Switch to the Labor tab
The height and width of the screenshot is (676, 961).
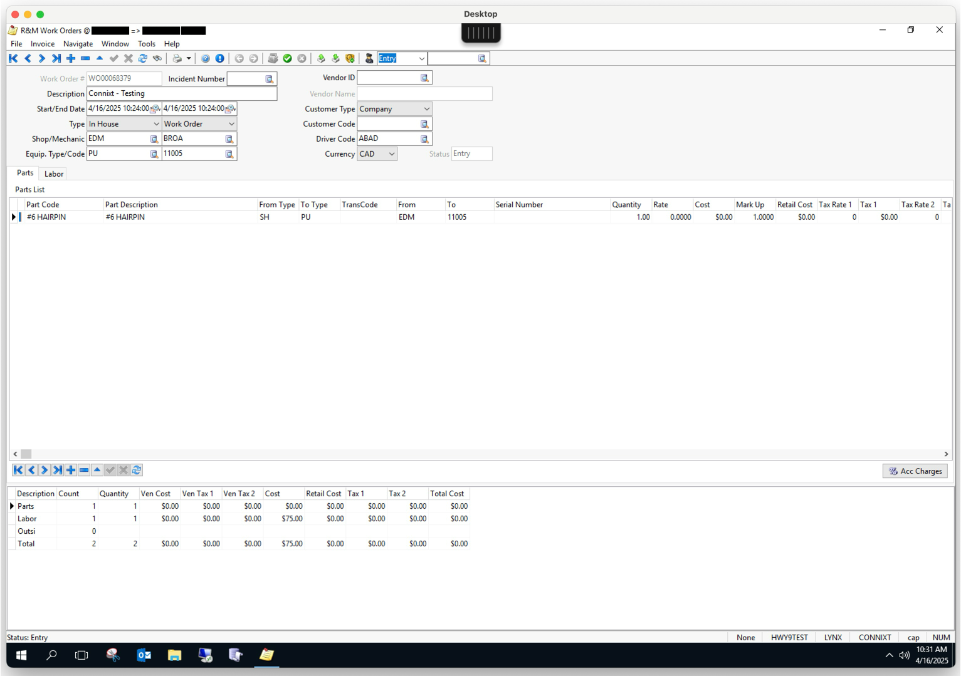tap(53, 174)
